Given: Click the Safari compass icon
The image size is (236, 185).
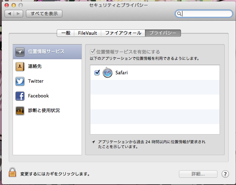Looking at the screenshot, I should 107,73.
